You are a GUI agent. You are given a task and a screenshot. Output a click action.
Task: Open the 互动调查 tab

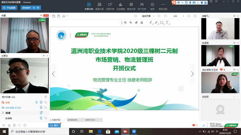(x=120, y=6)
